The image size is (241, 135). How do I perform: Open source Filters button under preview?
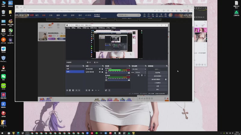(96, 62)
